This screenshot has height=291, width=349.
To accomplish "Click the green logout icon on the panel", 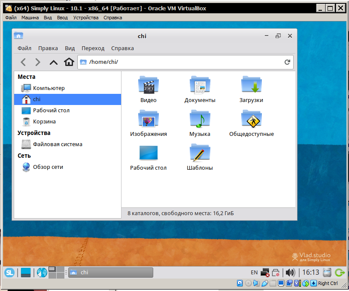I will pyautogui.click(x=340, y=273).
